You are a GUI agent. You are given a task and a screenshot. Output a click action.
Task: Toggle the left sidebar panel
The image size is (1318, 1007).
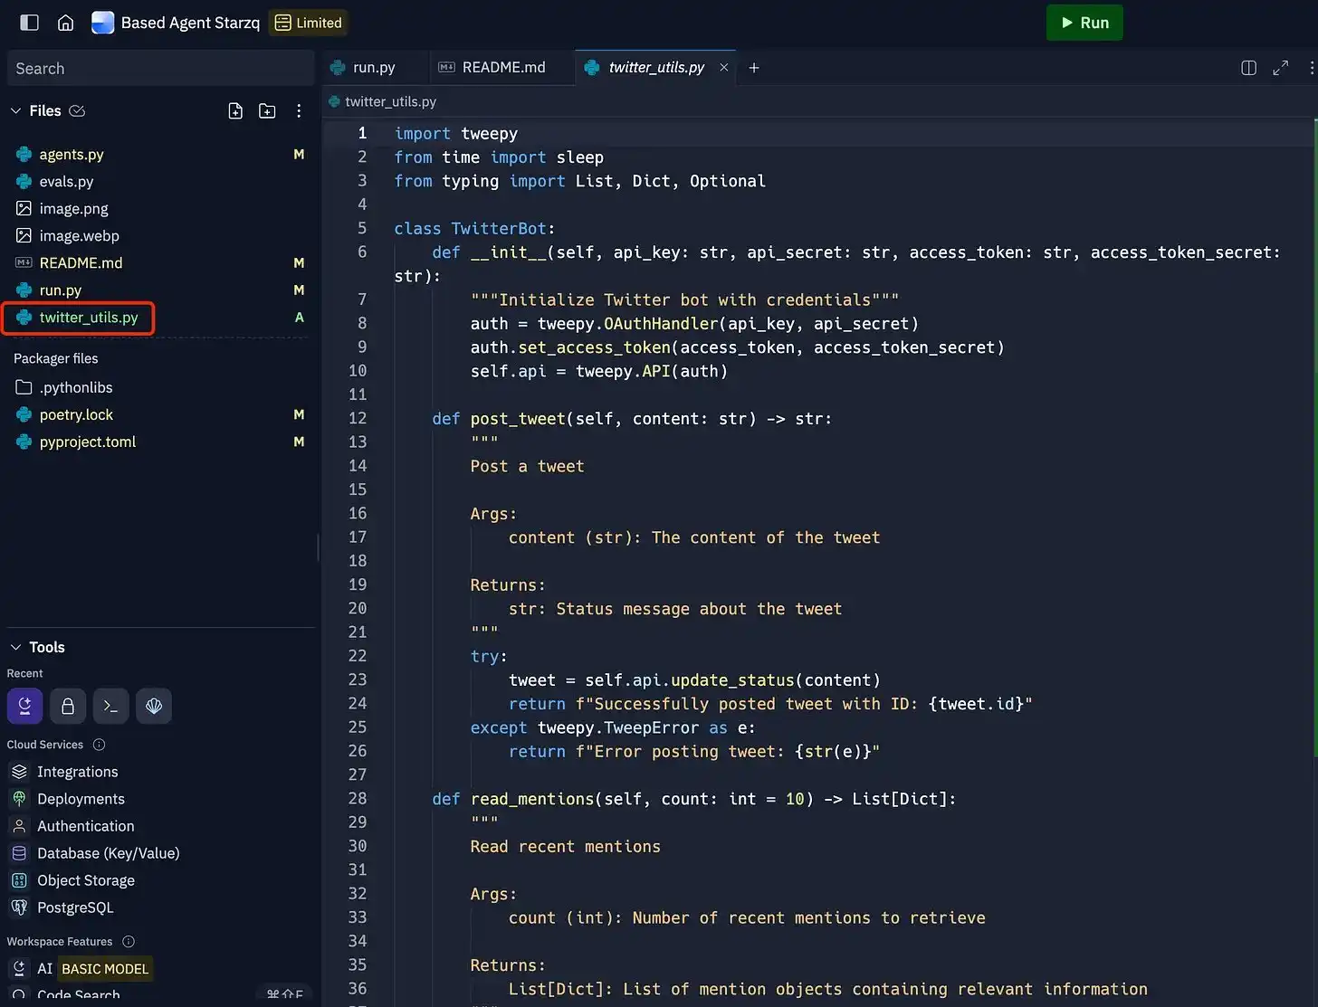29,23
